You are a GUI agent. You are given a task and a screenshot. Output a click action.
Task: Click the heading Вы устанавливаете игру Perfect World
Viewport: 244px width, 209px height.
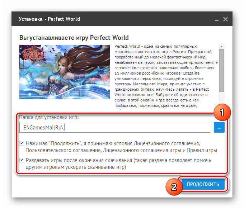74,38
